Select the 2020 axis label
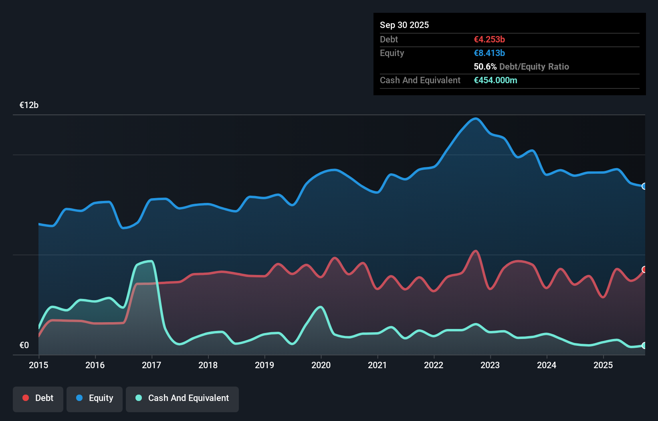The height and width of the screenshot is (421, 658). click(x=321, y=365)
